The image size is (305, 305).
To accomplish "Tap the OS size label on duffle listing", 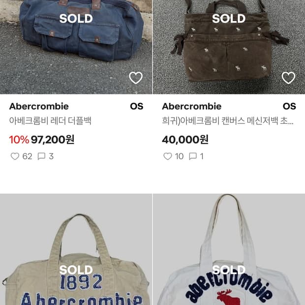I will pyautogui.click(x=136, y=106).
